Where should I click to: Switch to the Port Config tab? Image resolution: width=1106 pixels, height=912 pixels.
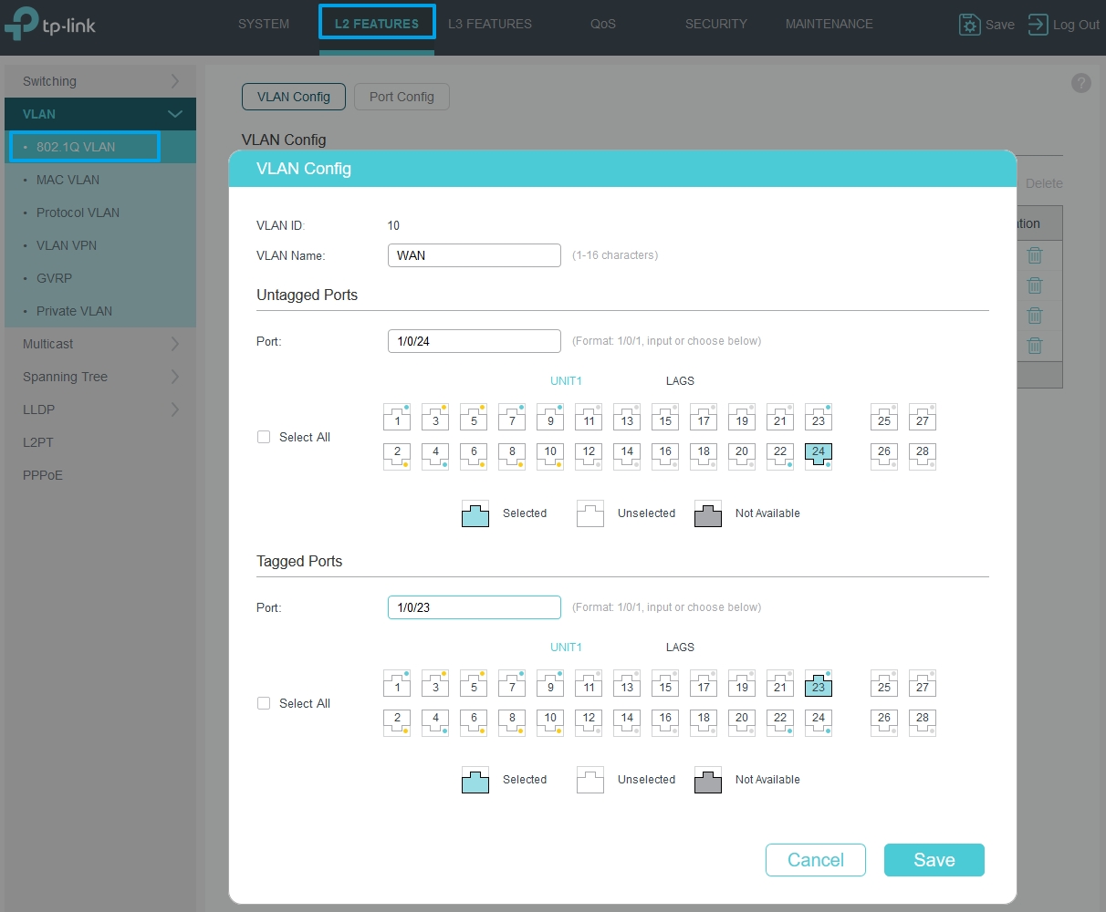point(402,97)
